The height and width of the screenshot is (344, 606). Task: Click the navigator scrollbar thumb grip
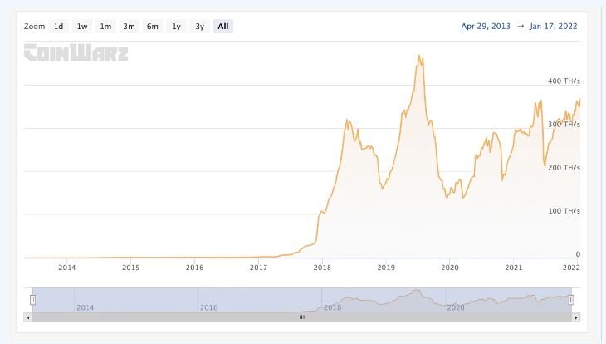click(302, 317)
